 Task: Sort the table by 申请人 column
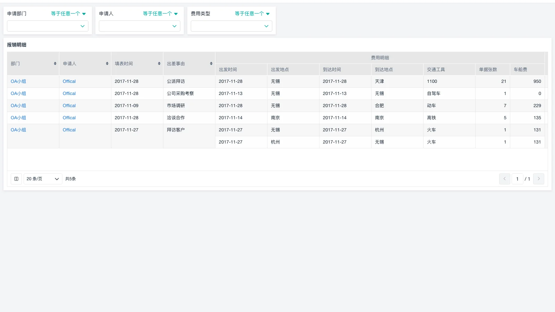point(106,63)
